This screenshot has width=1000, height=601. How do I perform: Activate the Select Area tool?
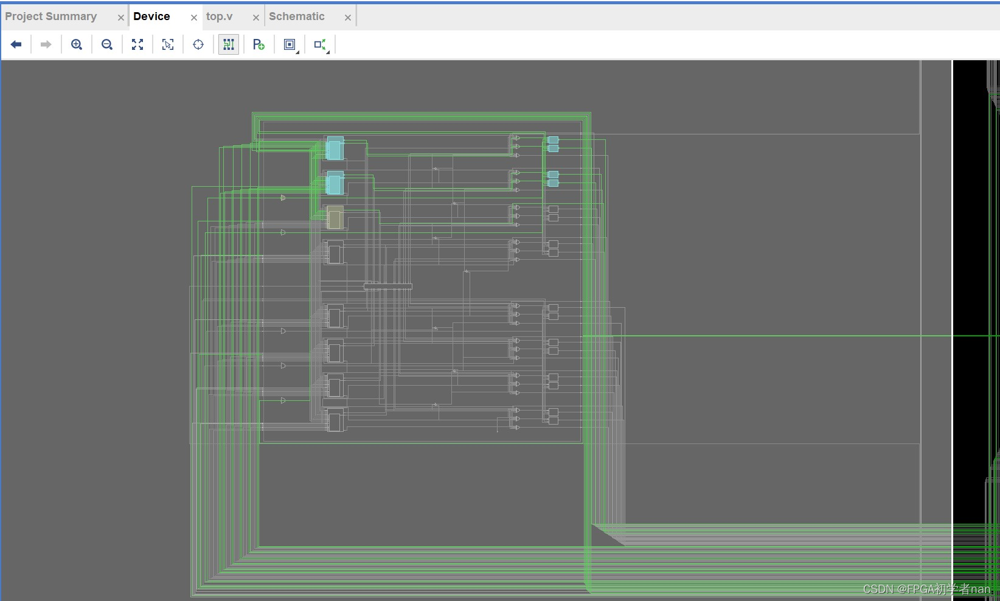click(x=168, y=44)
